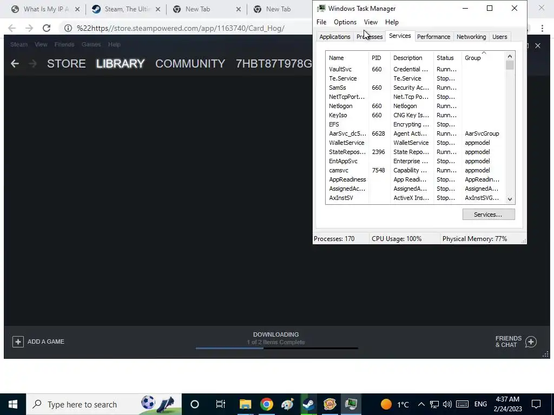
Task: Switch to Steam via taskbar icon
Action: pyautogui.click(x=308, y=404)
